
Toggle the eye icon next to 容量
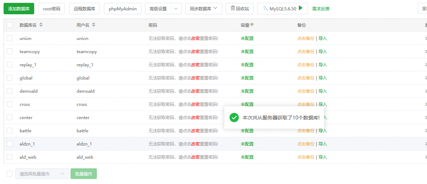click(x=252, y=25)
